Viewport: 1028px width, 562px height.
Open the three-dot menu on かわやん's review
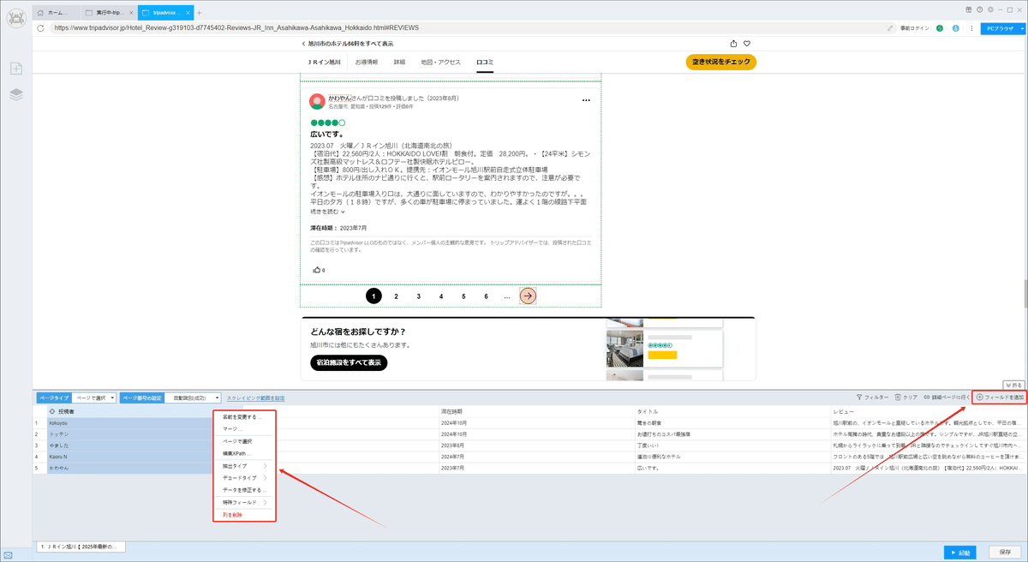[586, 100]
